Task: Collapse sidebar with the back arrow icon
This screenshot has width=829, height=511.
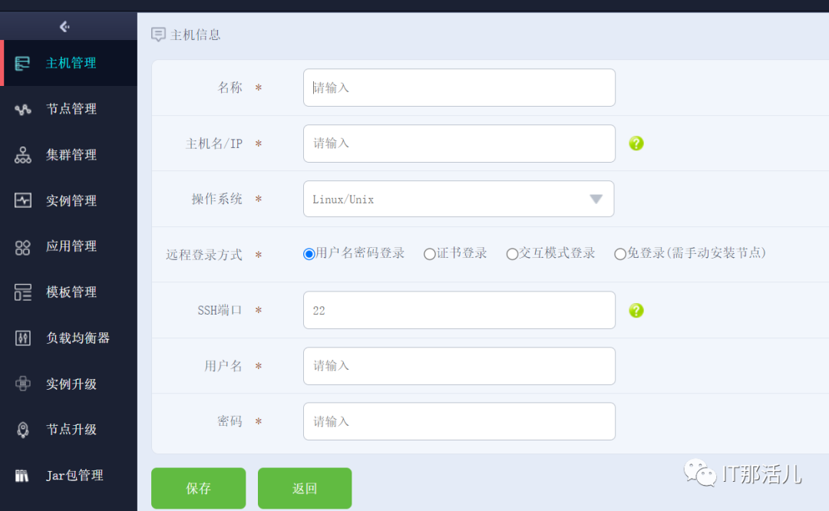Action: pos(64,26)
